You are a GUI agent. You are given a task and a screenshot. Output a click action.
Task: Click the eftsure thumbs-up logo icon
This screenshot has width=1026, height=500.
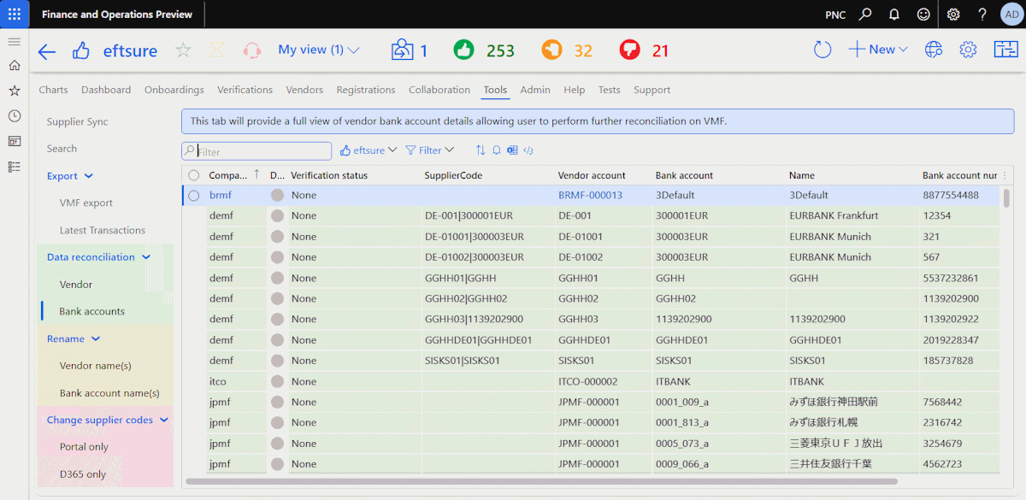point(81,50)
